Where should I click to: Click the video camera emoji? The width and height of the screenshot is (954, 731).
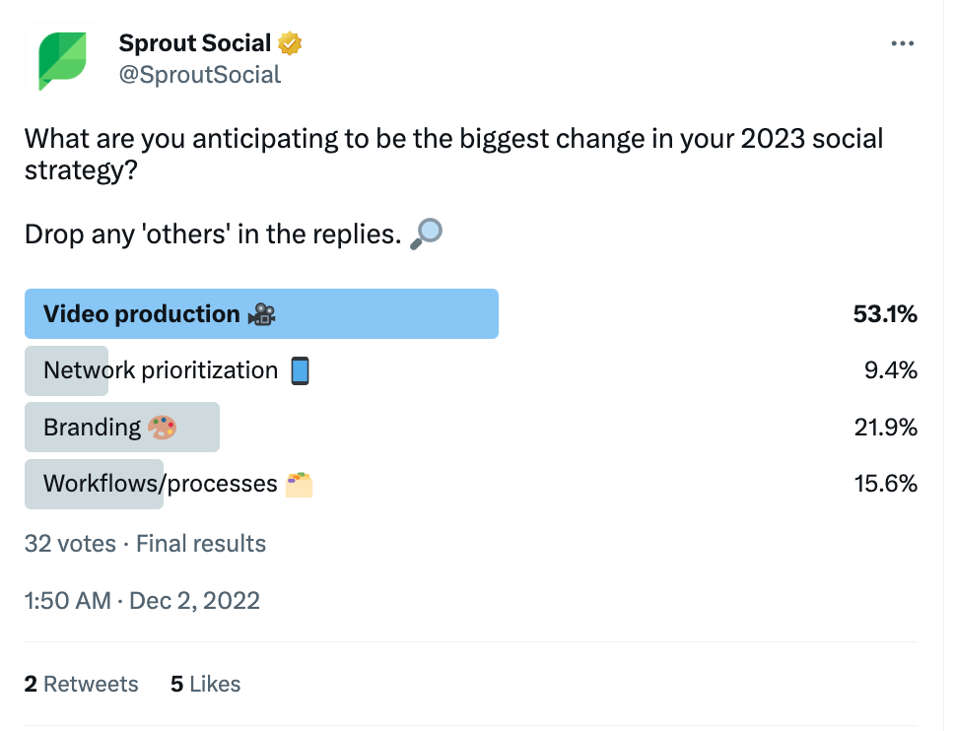261,314
